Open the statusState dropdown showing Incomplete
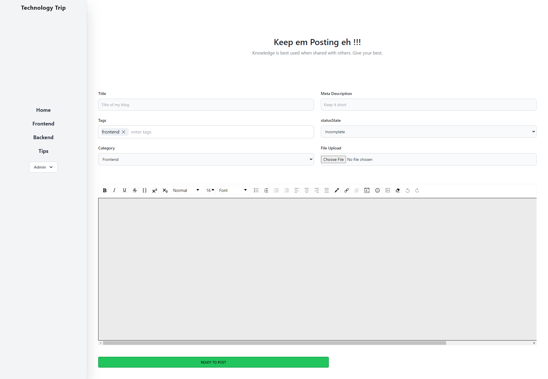Screen dimensions: 548x379 (x=428, y=131)
